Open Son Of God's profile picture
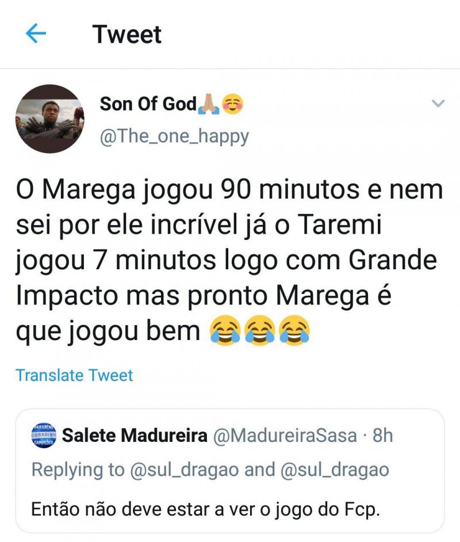Screen dimensions: 460x542 (49, 119)
